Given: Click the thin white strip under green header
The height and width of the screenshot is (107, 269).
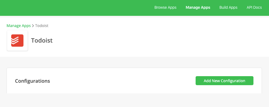Looking at the screenshot, I should pyautogui.click(x=134, y=17).
